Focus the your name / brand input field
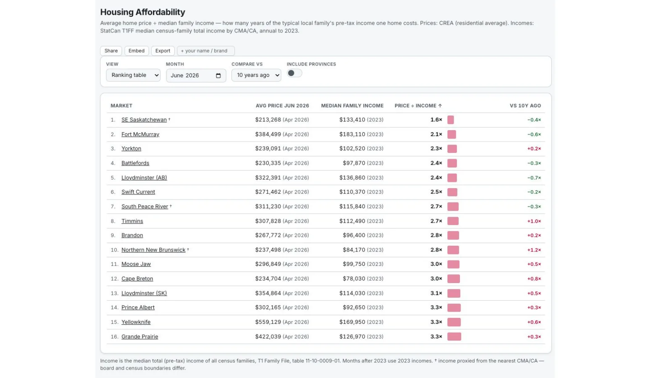Viewport: 672px width, 378px height. pyautogui.click(x=206, y=51)
